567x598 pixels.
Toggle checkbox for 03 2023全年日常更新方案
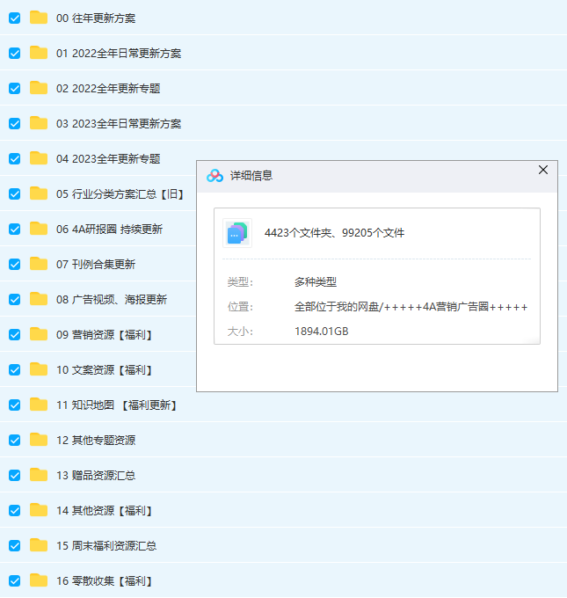click(14, 124)
